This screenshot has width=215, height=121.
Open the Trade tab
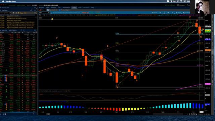pyautogui.click(x=47, y=8)
